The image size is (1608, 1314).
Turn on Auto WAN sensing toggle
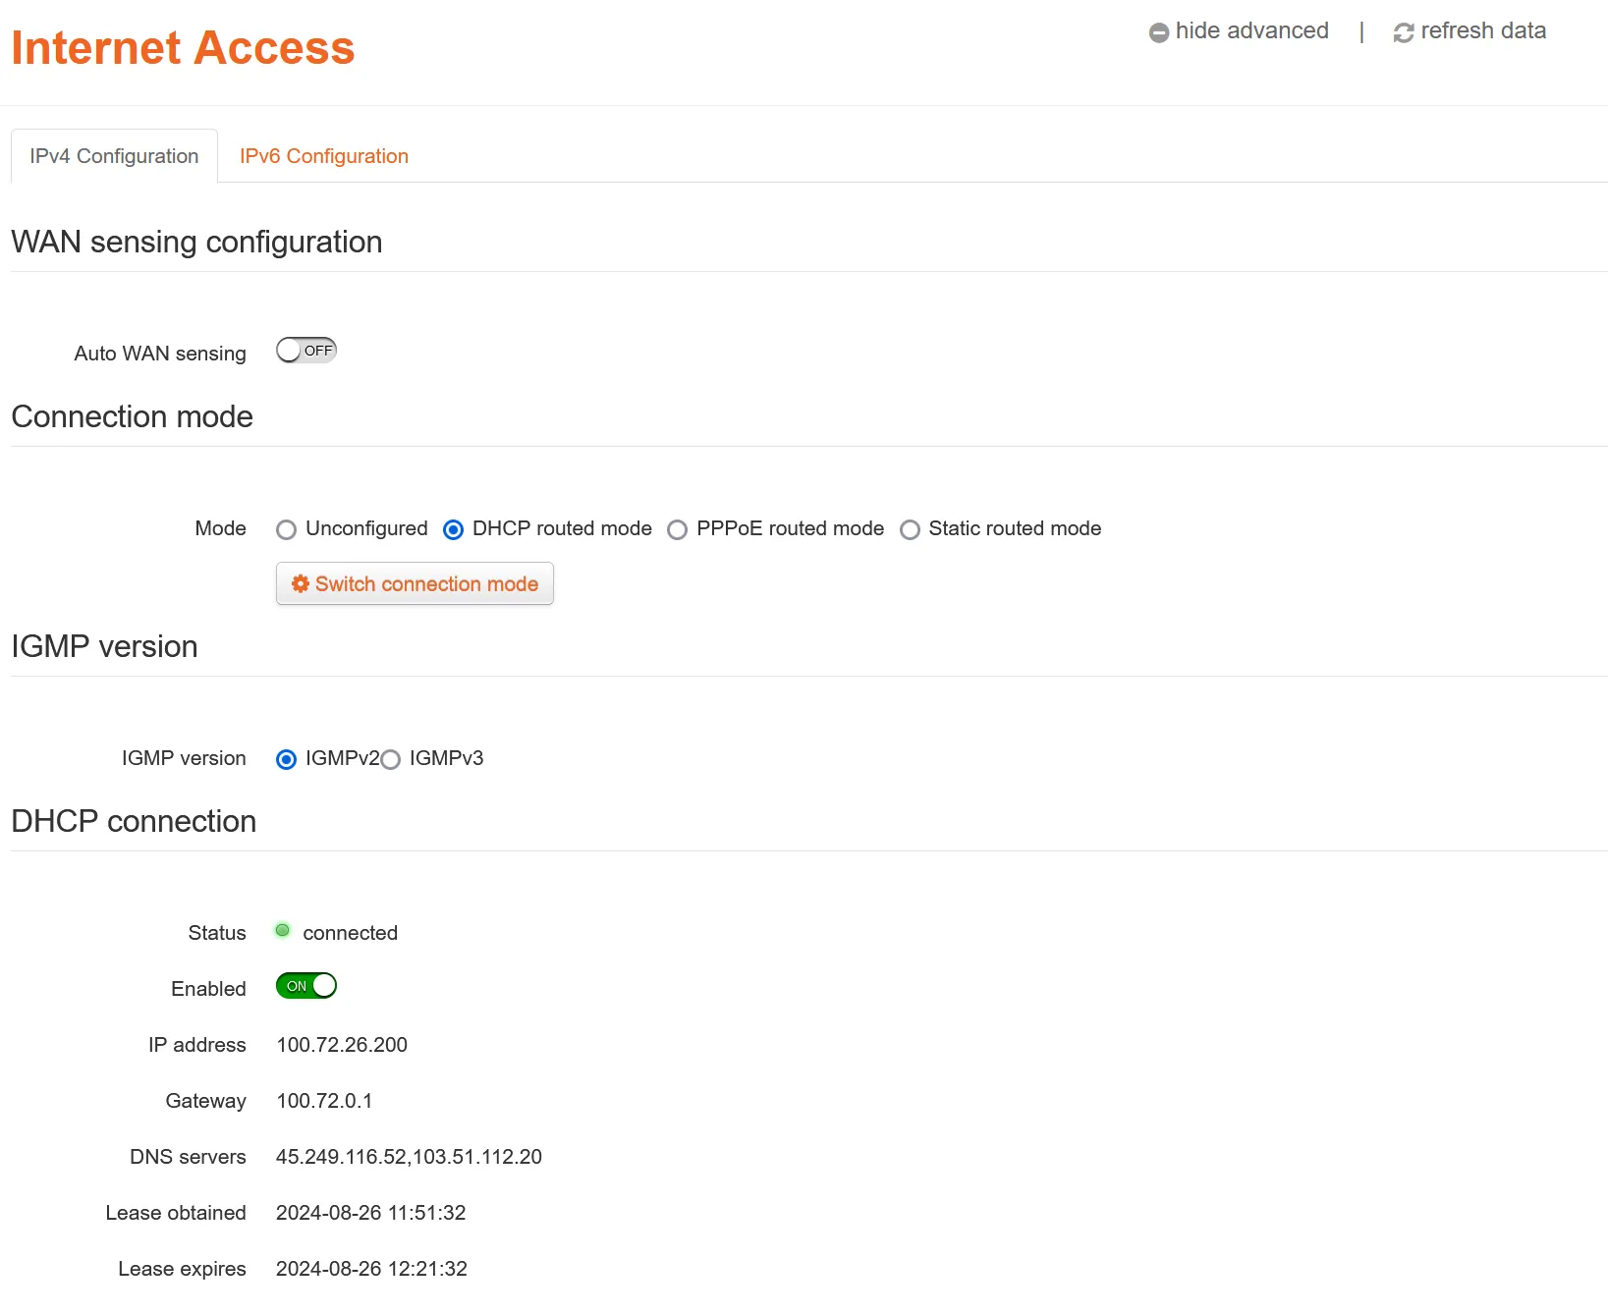click(x=306, y=351)
